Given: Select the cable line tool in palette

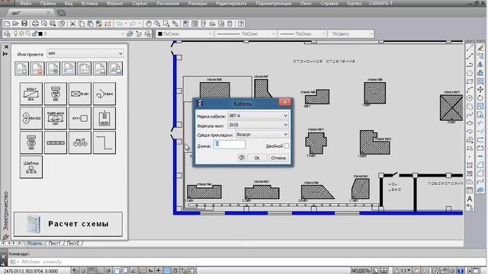Looking at the screenshot, I should [x=104, y=142].
